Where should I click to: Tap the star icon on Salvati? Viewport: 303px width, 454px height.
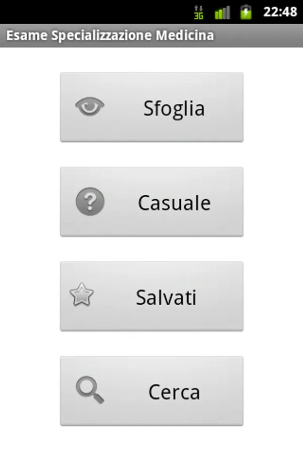pos(81,295)
